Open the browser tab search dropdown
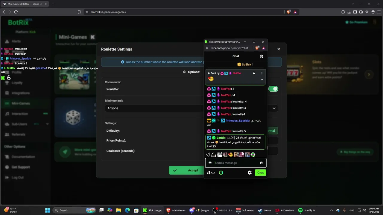 pos(352,4)
